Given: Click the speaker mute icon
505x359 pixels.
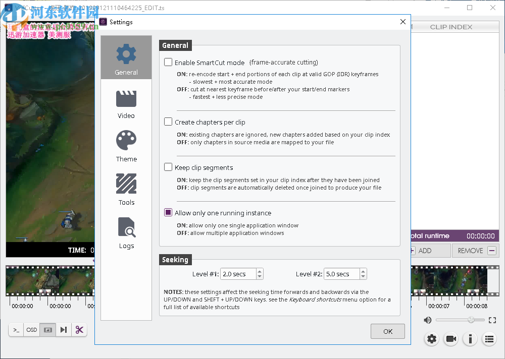Looking at the screenshot, I should pos(428,320).
